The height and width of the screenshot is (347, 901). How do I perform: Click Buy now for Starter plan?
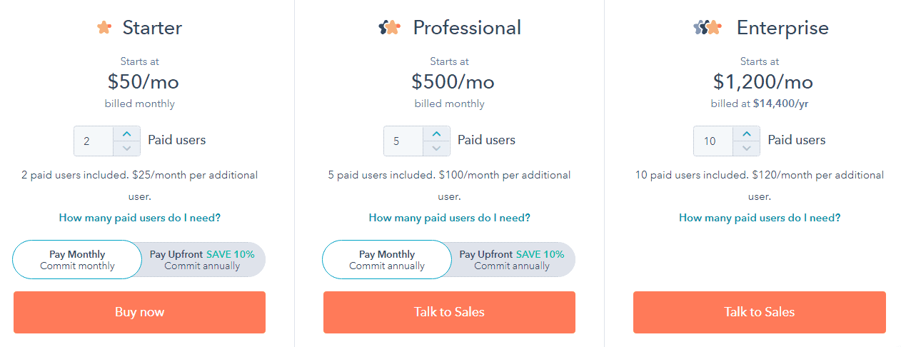[139, 312]
